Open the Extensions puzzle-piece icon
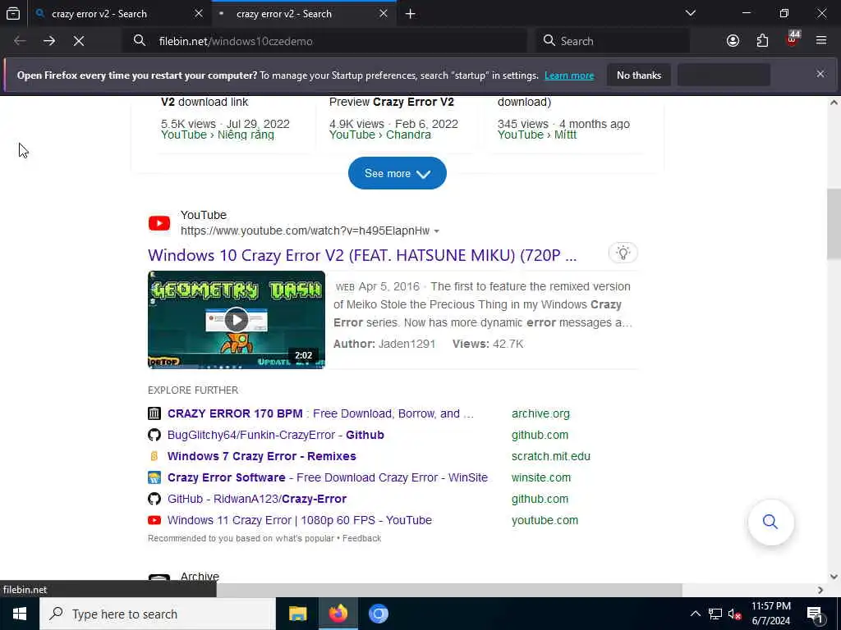This screenshot has width=841, height=630. [x=762, y=41]
